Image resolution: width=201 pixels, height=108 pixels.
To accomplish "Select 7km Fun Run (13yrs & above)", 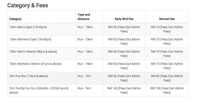I will [x=29, y=76].
